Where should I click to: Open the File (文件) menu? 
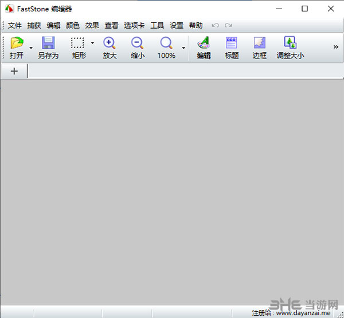15,25
